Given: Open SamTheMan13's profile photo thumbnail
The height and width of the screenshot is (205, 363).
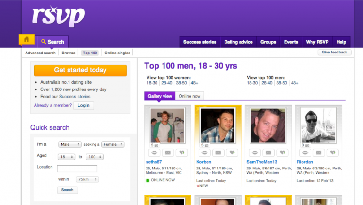Looking at the screenshot, I should click(x=268, y=125).
